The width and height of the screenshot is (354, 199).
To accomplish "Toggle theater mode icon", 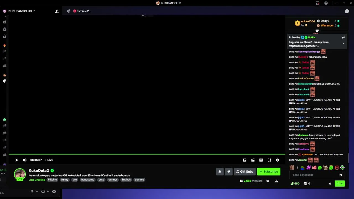I will click(x=261, y=160).
